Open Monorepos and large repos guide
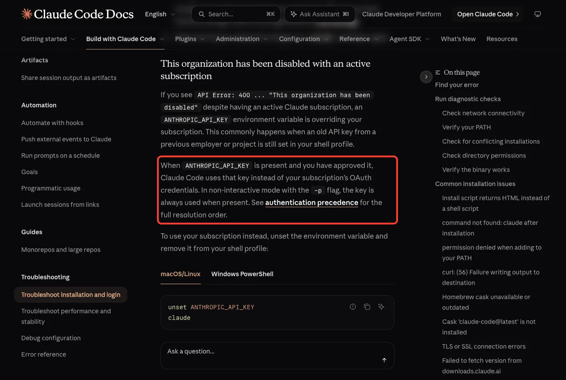The height and width of the screenshot is (380, 566). coord(61,250)
